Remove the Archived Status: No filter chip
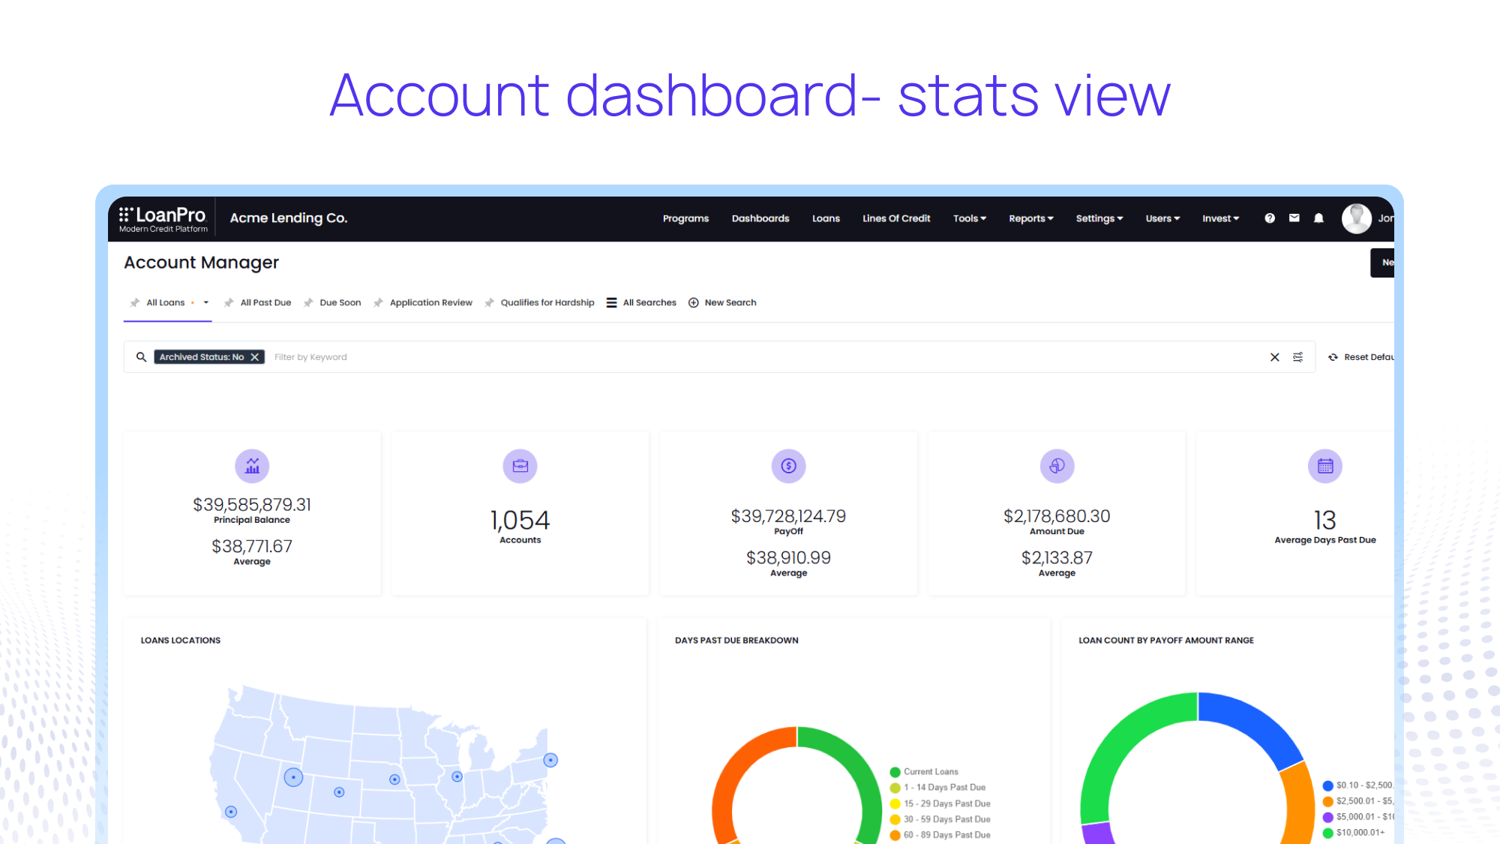 coord(255,357)
